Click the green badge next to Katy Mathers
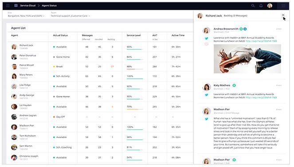The height and width of the screenshot is (167, 294). click(x=234, y=85)
